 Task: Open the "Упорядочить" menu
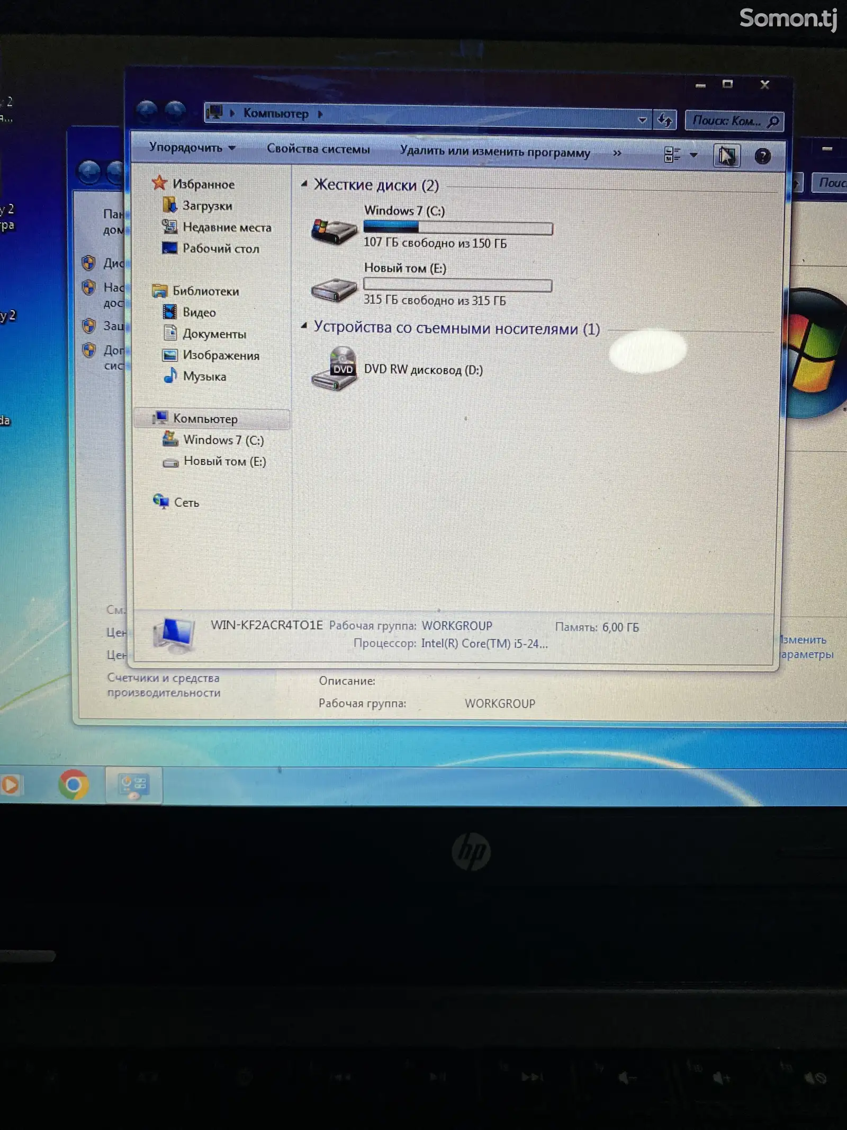(192, 147)
